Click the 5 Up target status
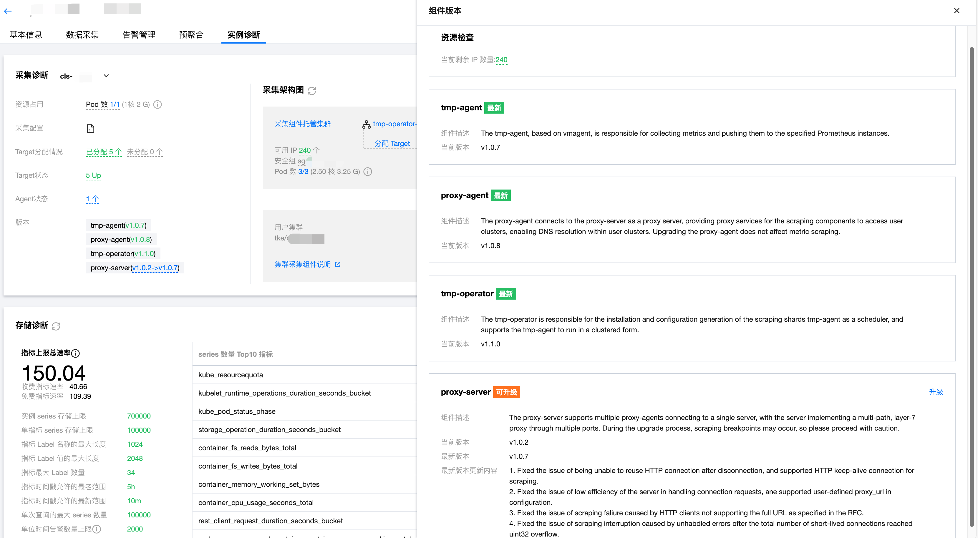This screenshot has height=538, width=978. click(93, 175)
